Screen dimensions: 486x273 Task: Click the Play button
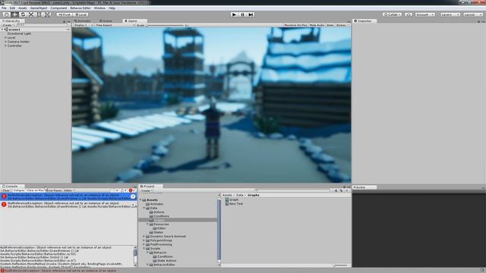pyautogui.click(x=235, y=14)
